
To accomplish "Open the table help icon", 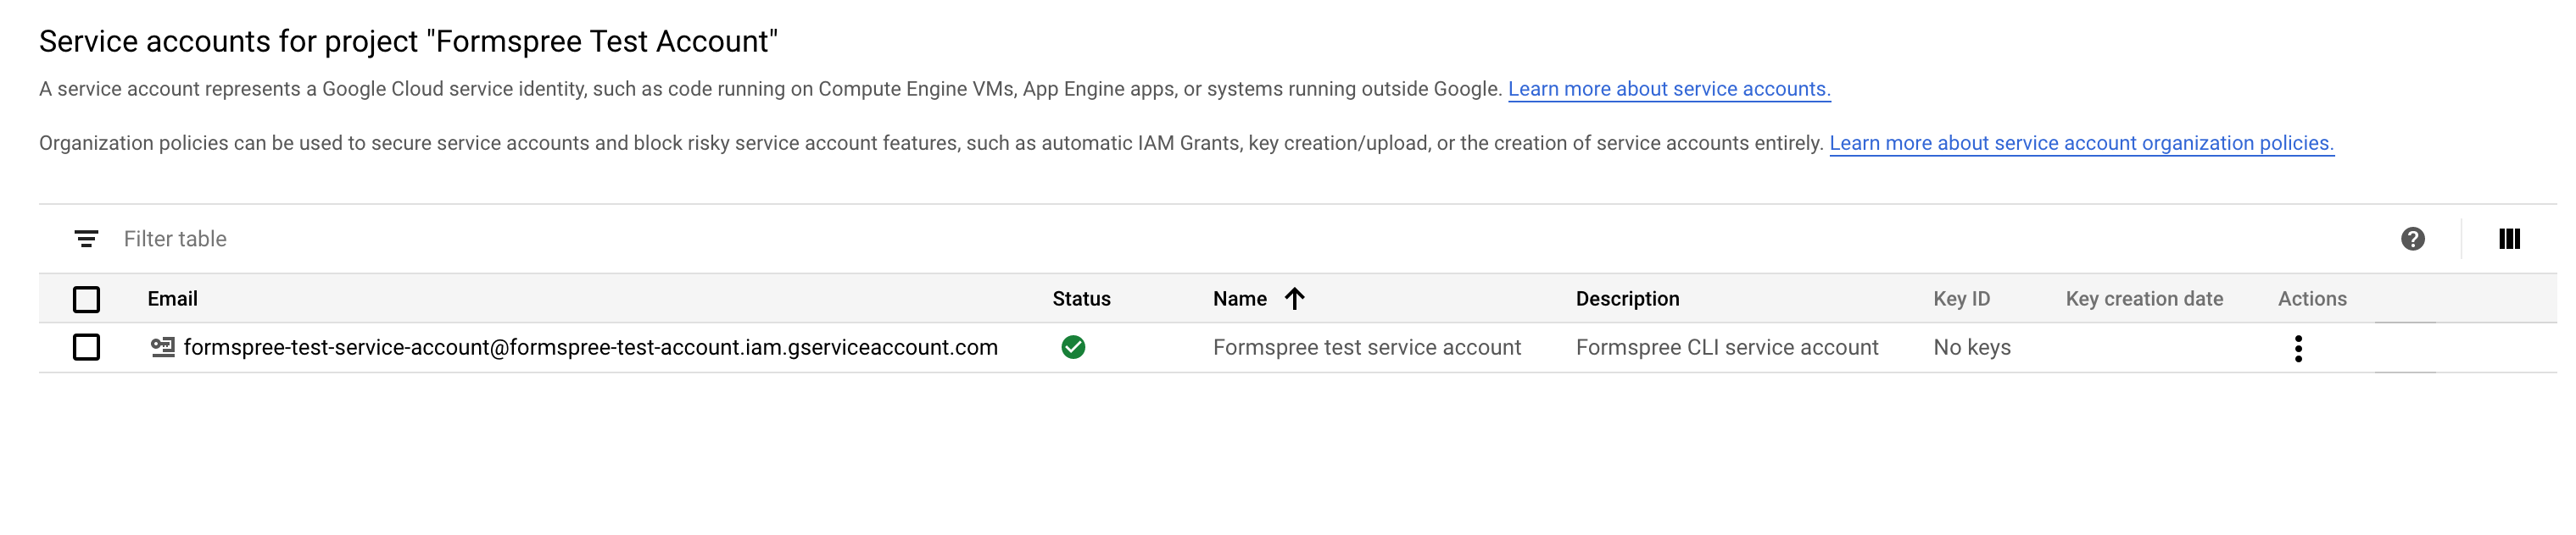I will point(2412,239).
